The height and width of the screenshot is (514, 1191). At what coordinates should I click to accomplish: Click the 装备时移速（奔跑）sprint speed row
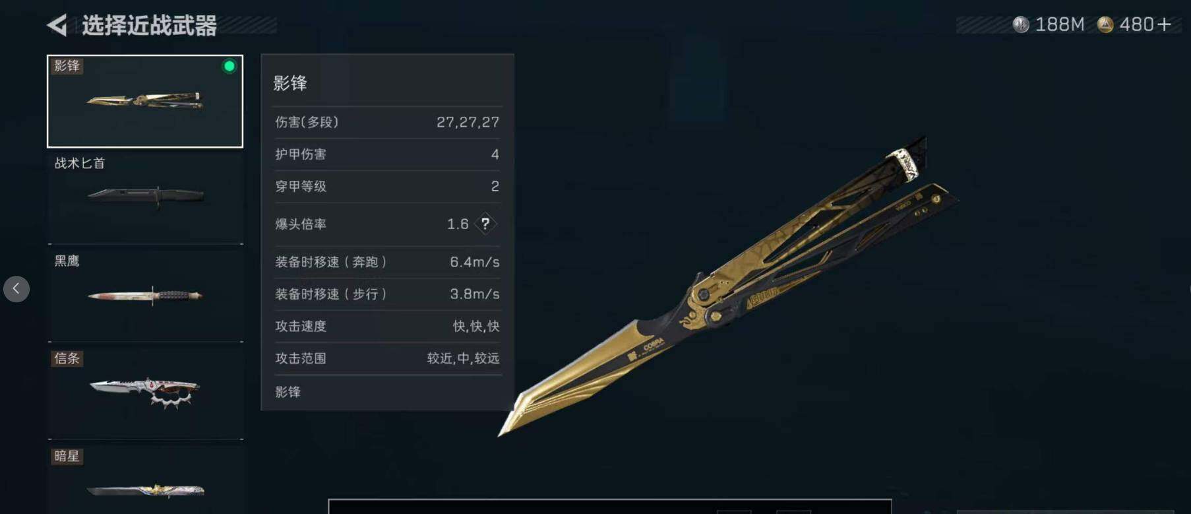click(387, 262)
